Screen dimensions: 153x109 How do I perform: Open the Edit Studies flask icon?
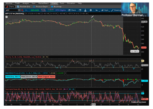(85, 10)
